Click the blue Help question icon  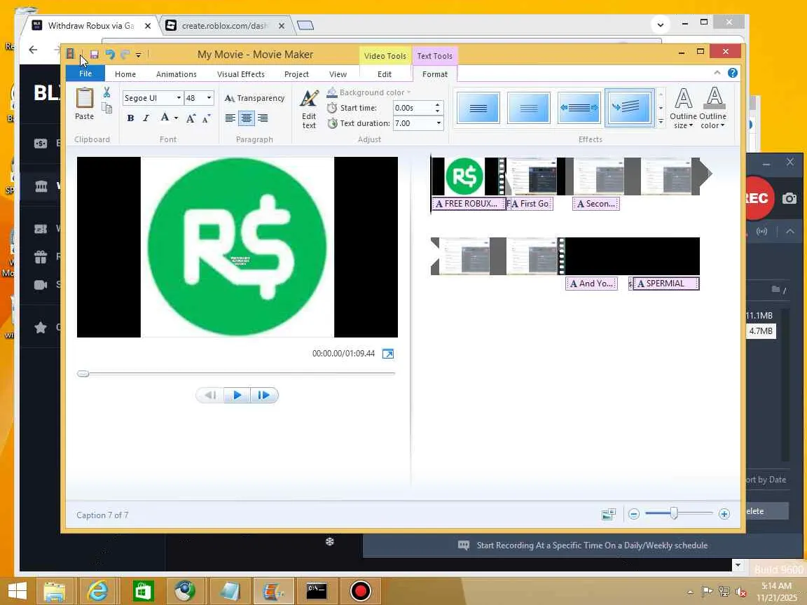point(732,73)
